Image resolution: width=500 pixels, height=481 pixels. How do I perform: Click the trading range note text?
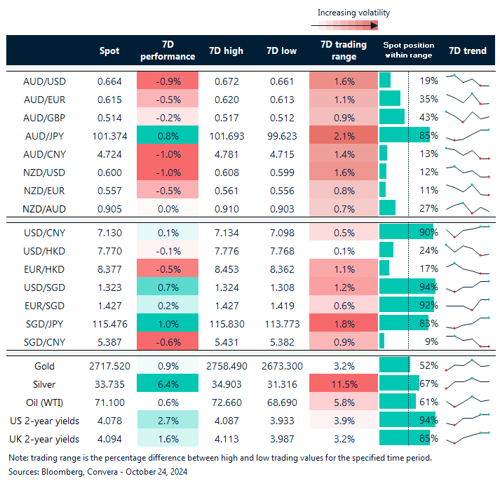click(x=220, y=458)
